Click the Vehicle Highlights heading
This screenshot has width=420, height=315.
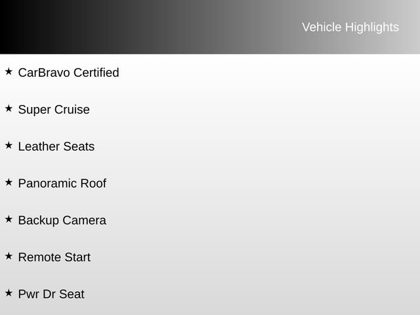coord(350,27)
